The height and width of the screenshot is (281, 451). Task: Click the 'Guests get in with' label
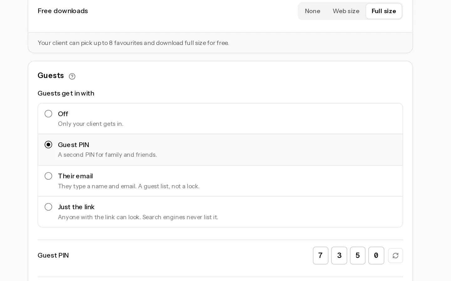click(66, 93)
